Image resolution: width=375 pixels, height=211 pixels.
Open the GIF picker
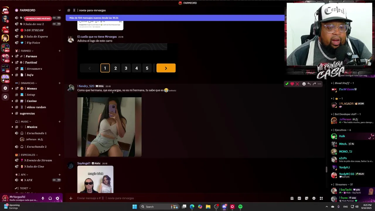click(299, 198)
